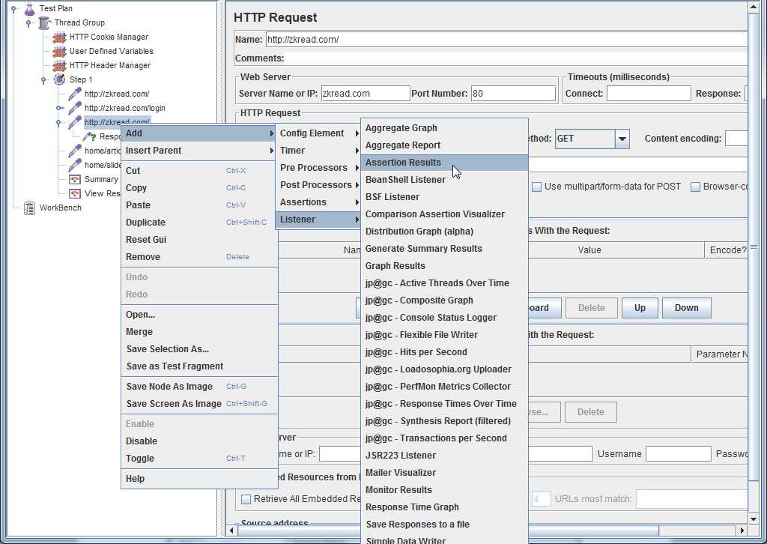767x544 pixels.
Task: Click the User Defined Variables icon
Action: tap(59, 52)
